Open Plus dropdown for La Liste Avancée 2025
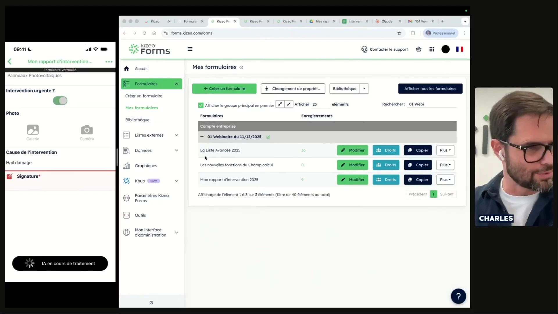 point(445,150)
